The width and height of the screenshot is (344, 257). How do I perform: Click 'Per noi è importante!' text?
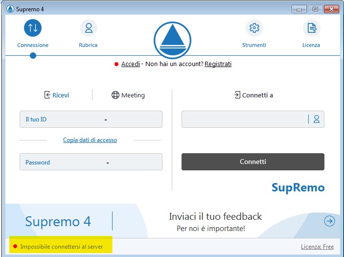(210, 229)
